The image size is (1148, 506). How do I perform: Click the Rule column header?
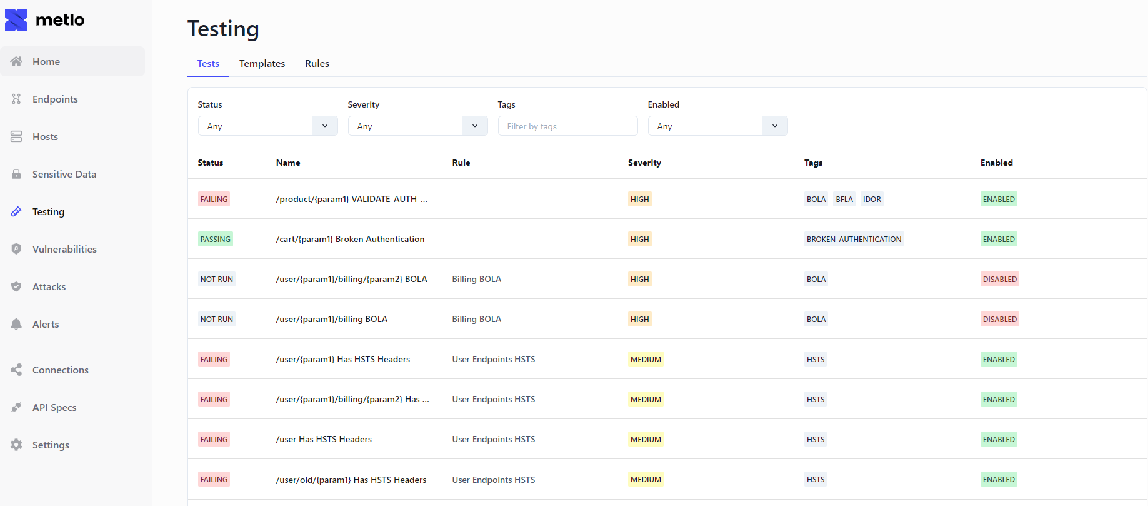point(461,163)
